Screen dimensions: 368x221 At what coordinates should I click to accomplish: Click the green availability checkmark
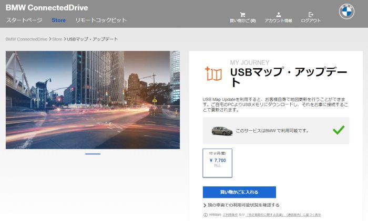point(339,130)
